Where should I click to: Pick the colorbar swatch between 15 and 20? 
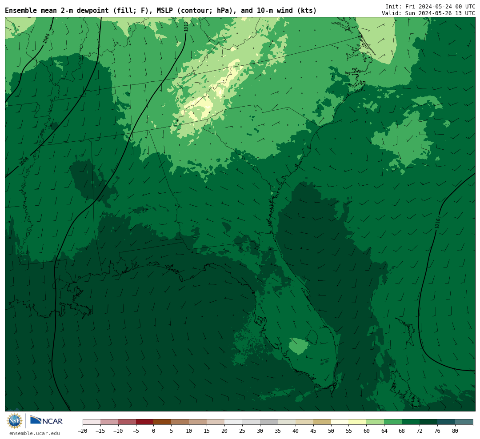tap(216, 422)
